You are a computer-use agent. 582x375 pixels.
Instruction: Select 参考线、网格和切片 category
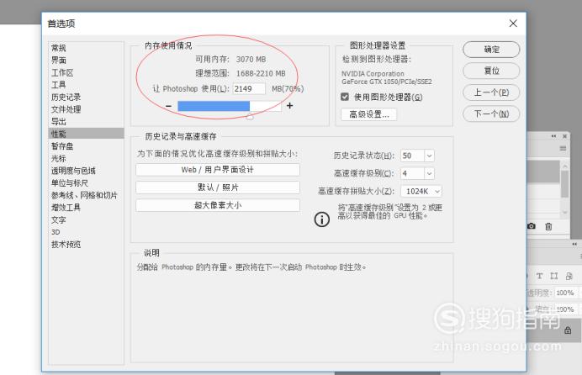click(84, 195)
